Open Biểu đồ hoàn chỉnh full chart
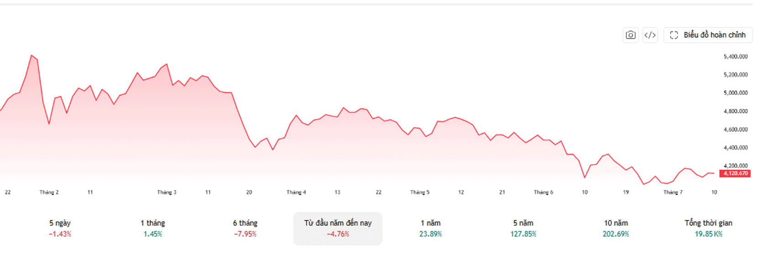Screen dimensions: 761x274 [708, 35]
